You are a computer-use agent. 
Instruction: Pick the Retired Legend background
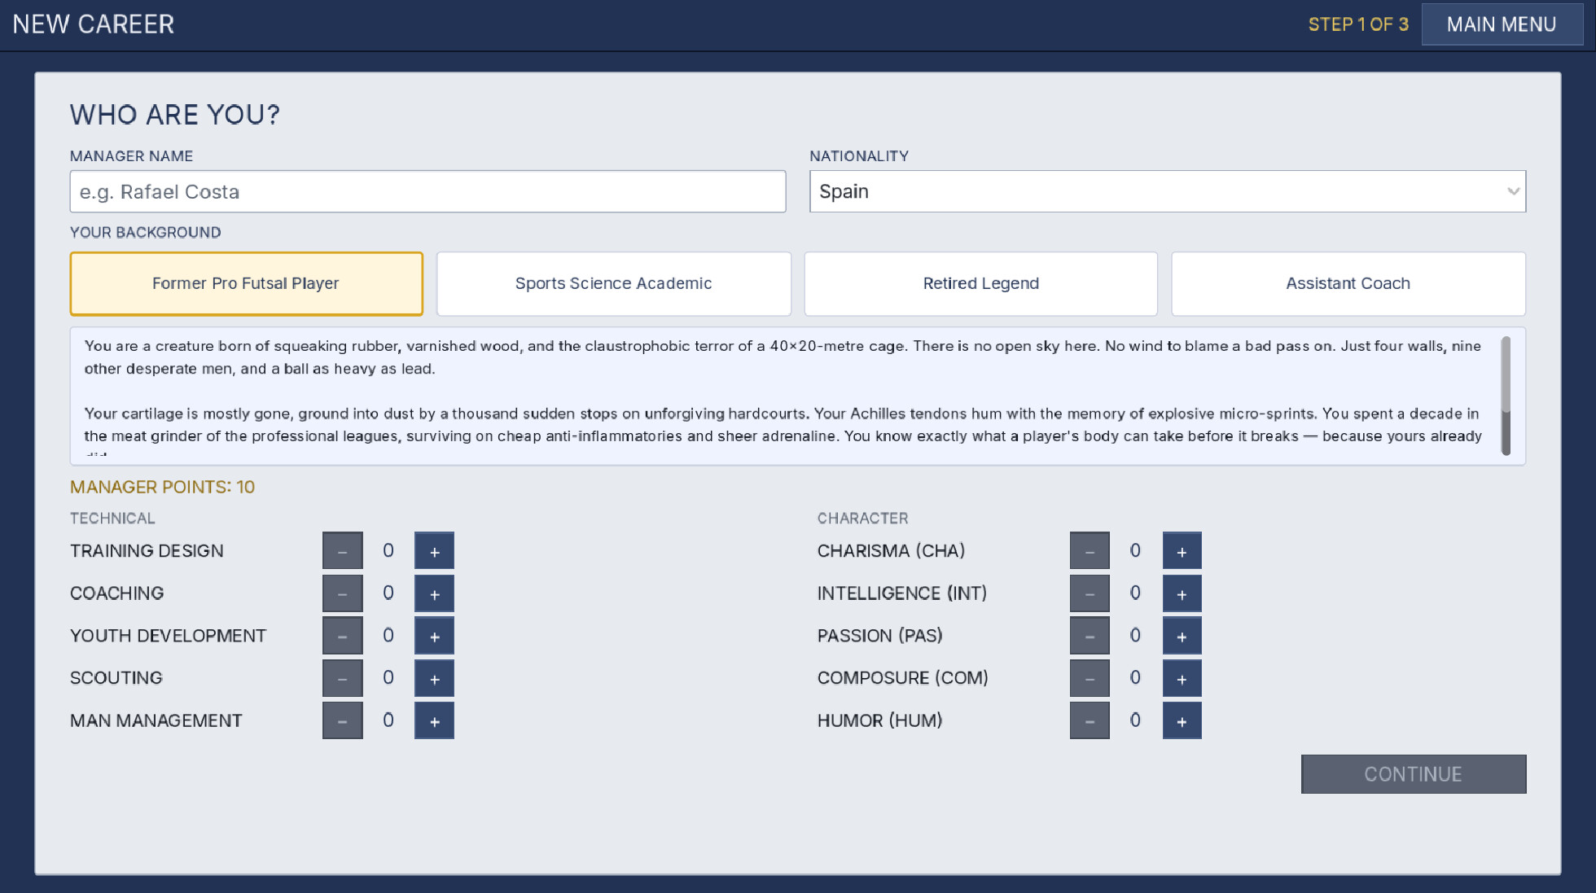coord(980,283)
